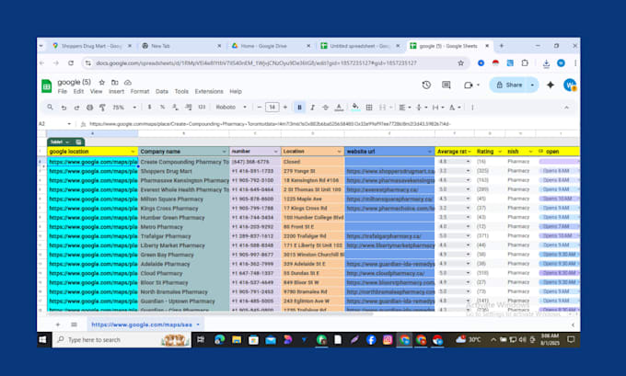This screenshot has height=376, width=626.
Task: Switch to Untitled spreadsheet browser tab
Action: 361,46
